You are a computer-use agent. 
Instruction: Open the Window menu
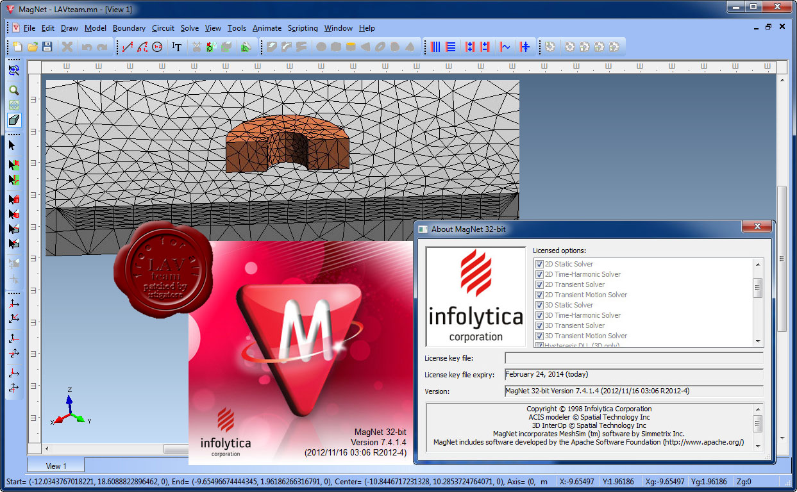[x=338, y=28]
